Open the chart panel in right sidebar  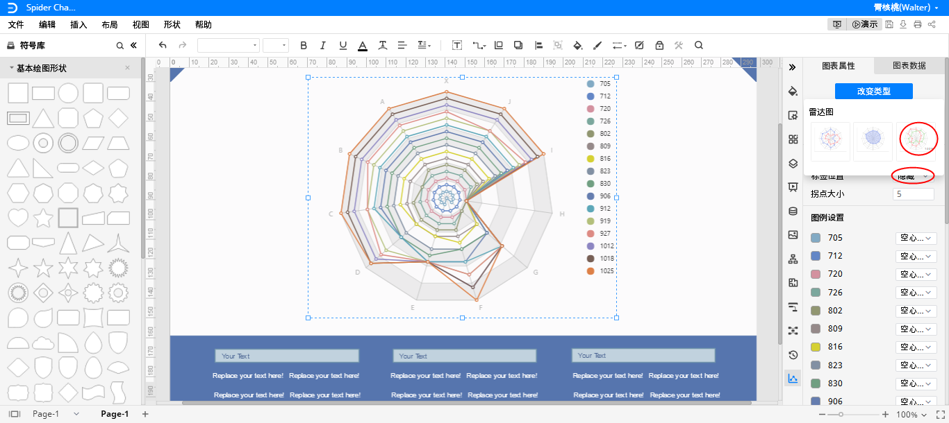(793, 379)
